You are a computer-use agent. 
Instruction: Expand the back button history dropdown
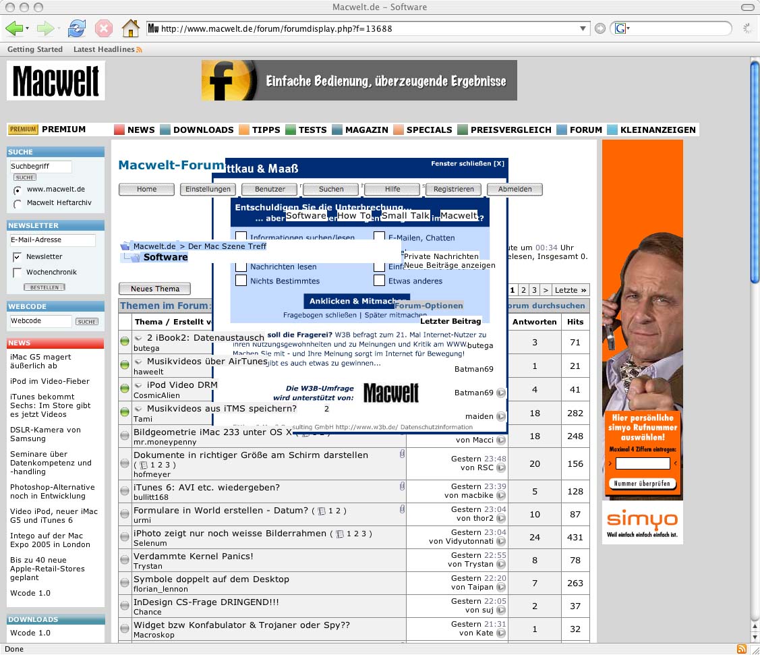click(x=27, y=28)
